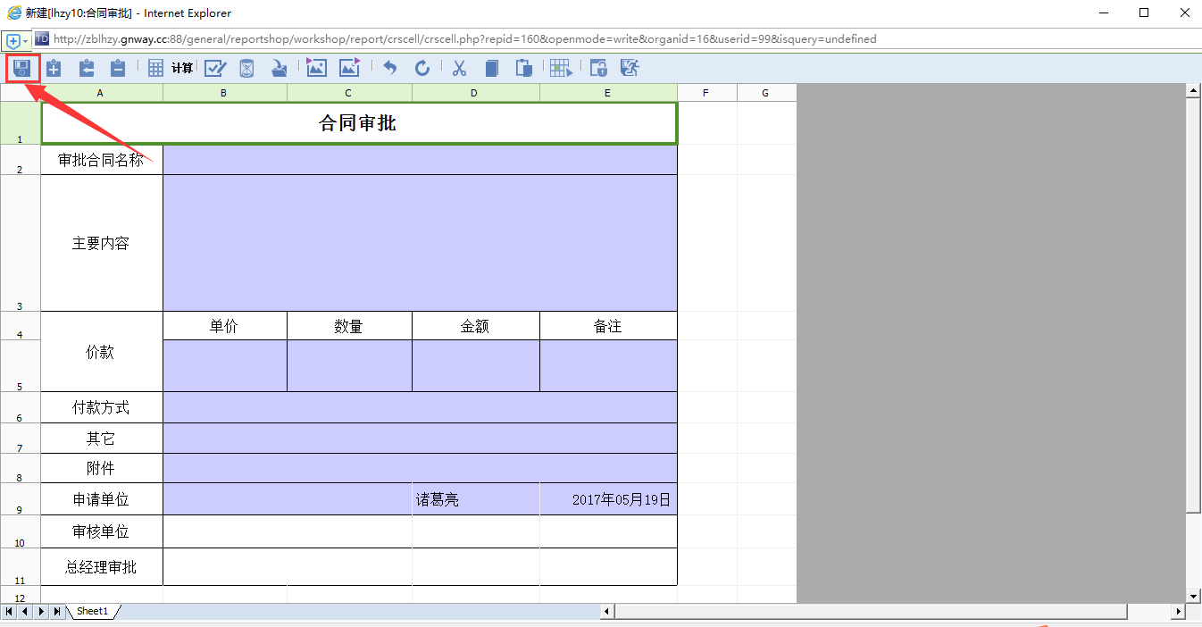Click the Cut scissors icon
The width and height of the screenshot is (1202, 627).
tap(460, 68)
